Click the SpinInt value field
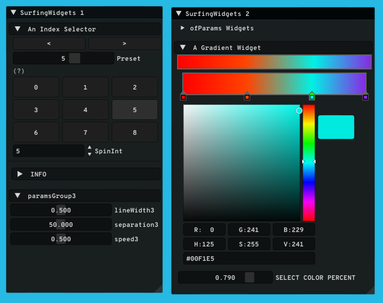 click(x=48, y=151)
